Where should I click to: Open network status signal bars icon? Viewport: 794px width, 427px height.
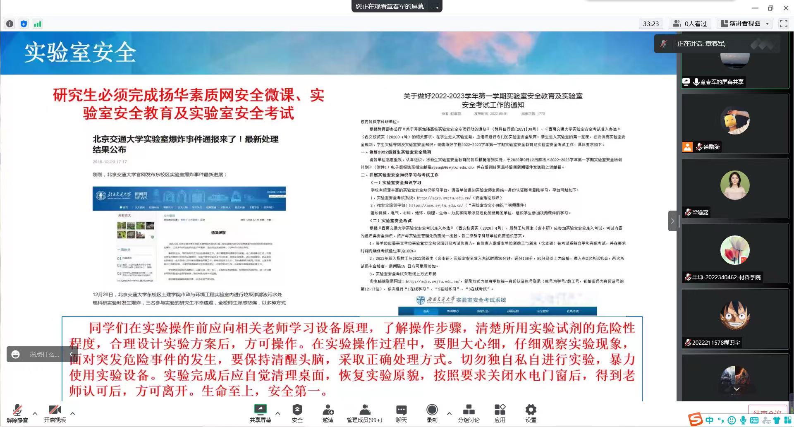[38, 24]
